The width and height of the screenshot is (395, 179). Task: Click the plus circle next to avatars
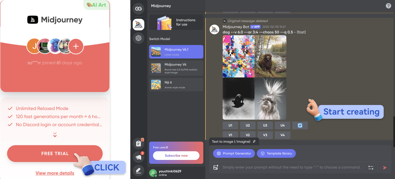click(x=76, y=47)
